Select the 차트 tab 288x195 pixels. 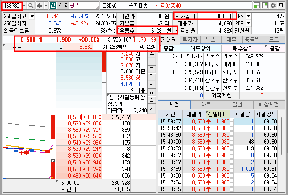(x=206, y=104)
